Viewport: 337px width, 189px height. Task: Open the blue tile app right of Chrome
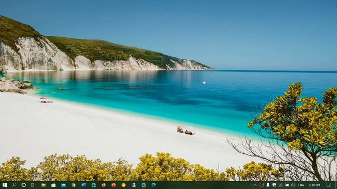coord(84,185)
